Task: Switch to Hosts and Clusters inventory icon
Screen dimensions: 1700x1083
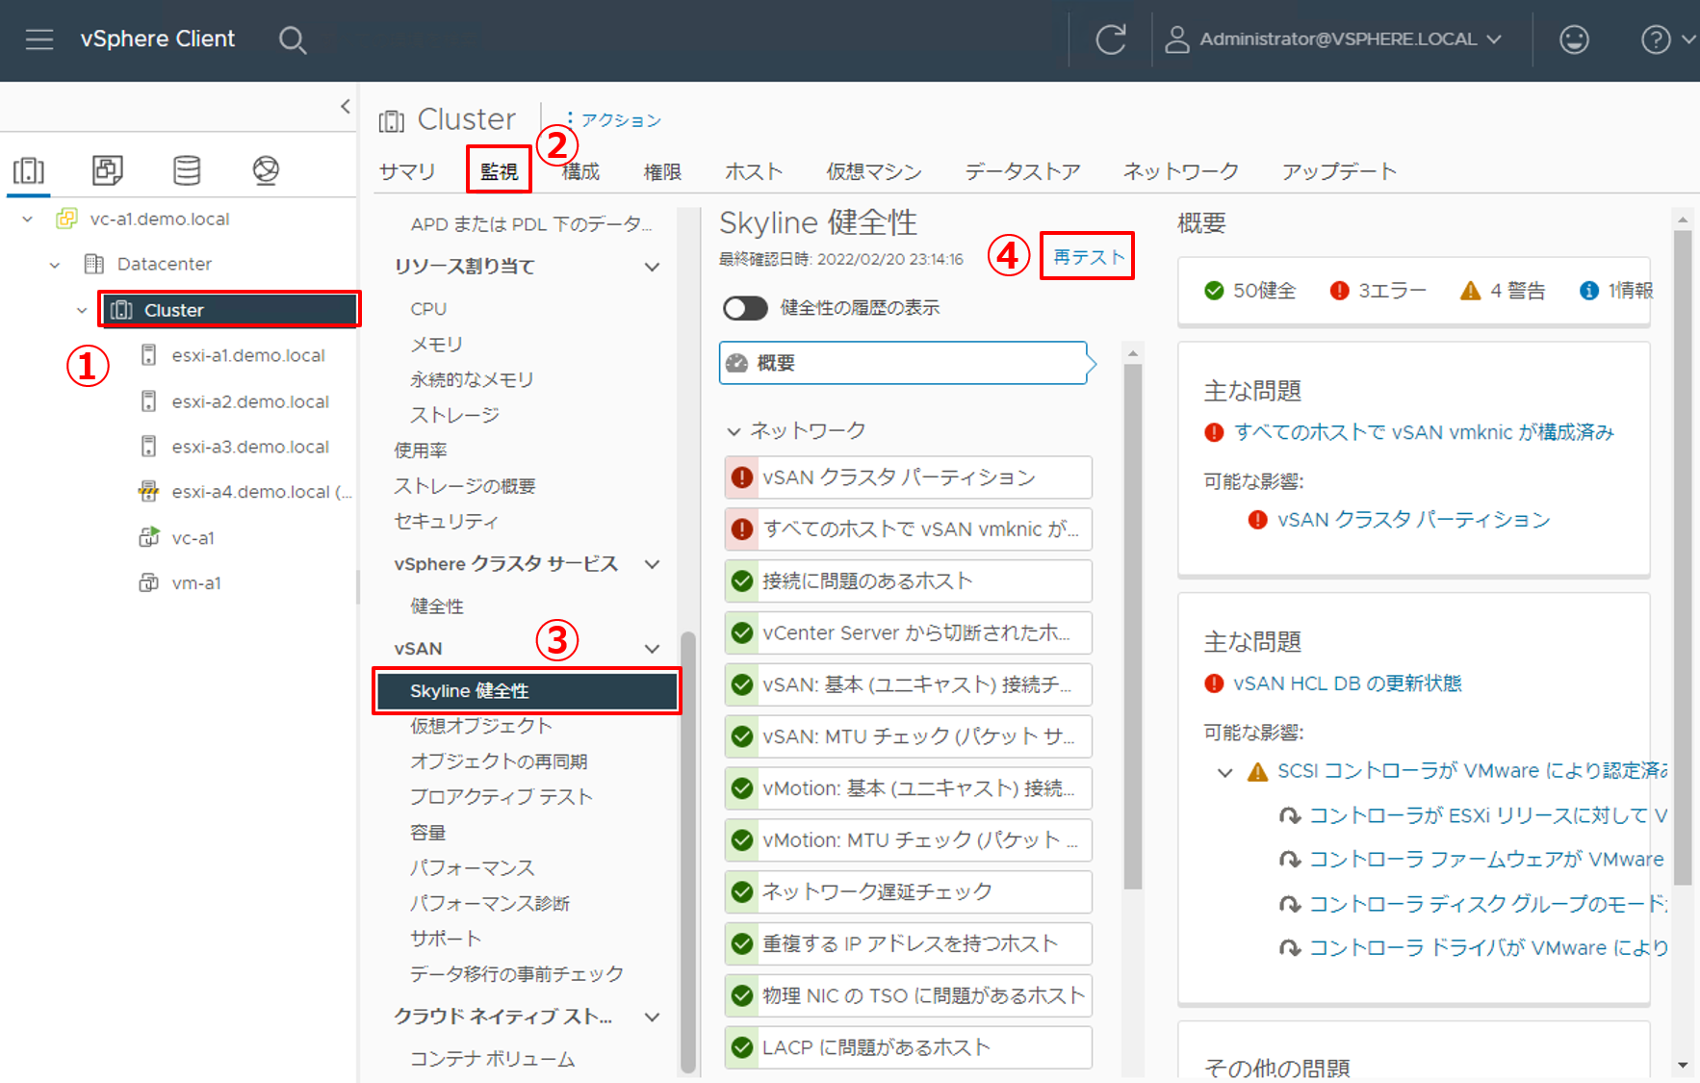Action: click(29, 170)
